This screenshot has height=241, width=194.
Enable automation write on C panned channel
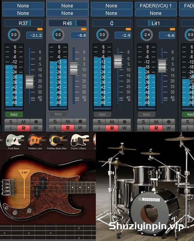[124, 128]
